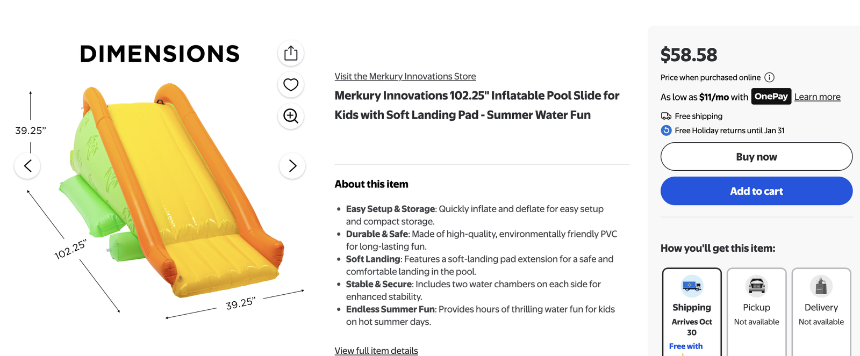
Task: Click the Add to cart button
Action: (756, 191)
